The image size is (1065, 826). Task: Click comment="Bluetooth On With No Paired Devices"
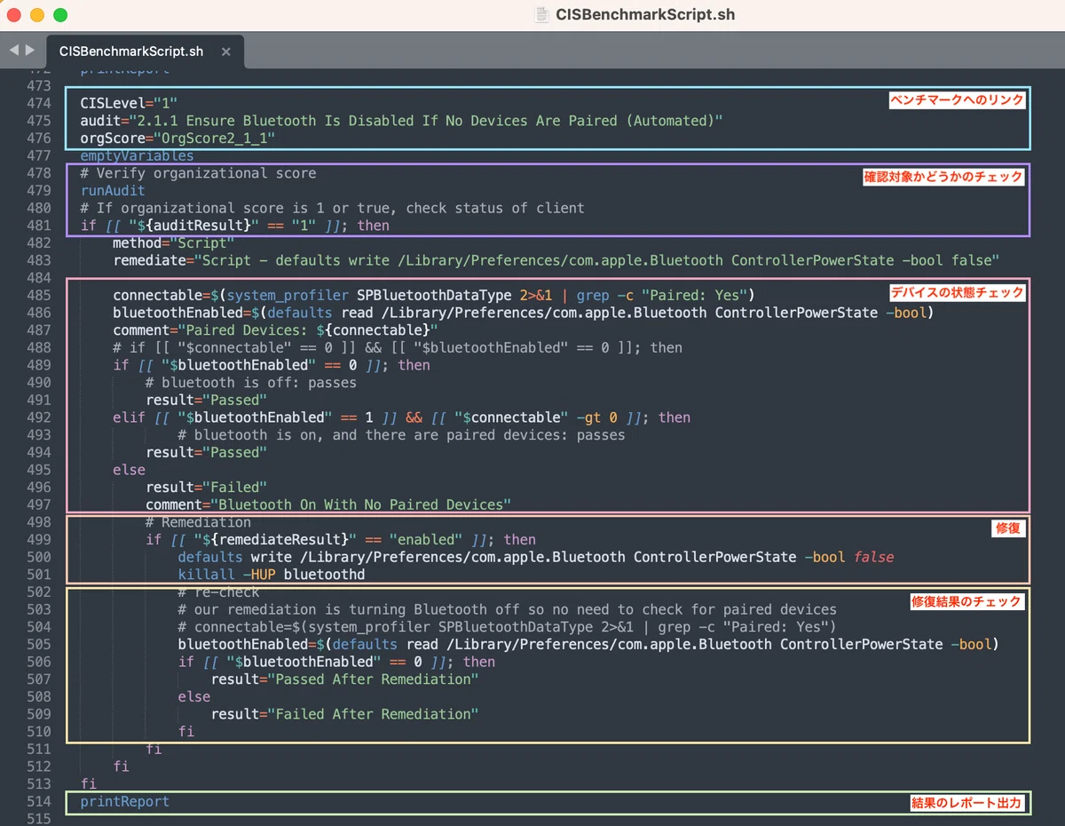[328, 504]
